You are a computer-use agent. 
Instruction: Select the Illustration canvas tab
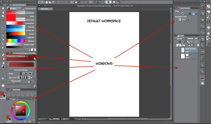[x=45, y=9]
